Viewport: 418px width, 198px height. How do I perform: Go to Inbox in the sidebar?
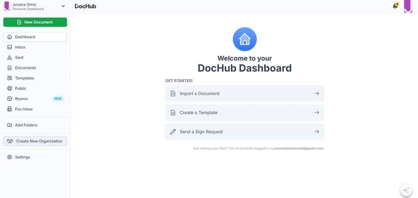pyautogui.click(x=35, y=47)
